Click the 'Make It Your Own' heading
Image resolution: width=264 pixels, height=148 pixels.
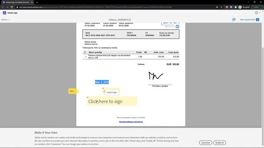click(x=46, y=132)
